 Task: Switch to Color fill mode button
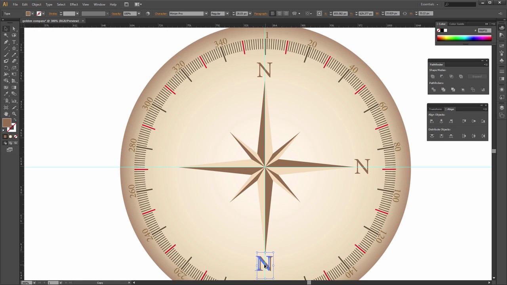5,137
